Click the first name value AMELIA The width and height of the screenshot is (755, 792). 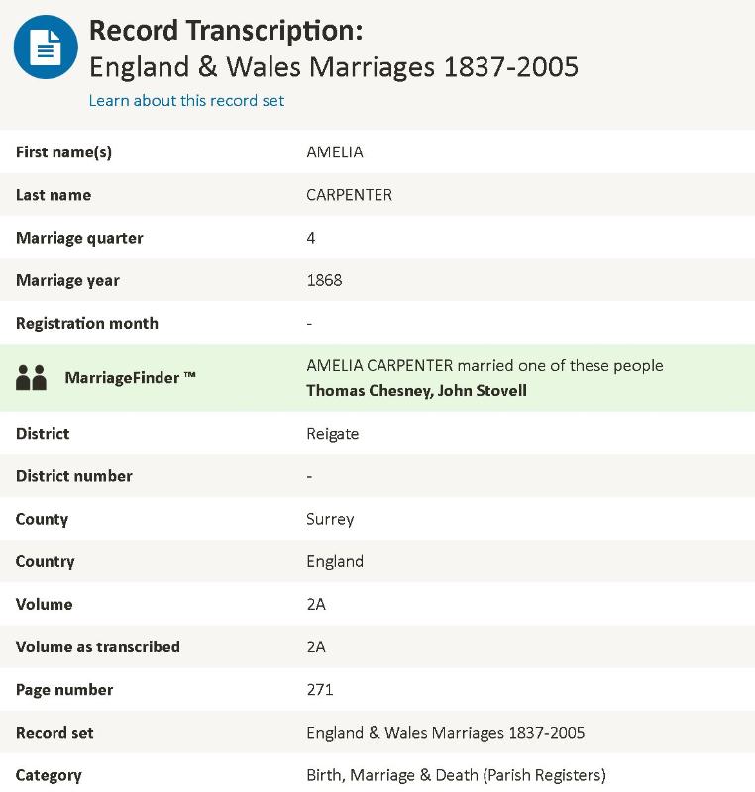click(335, 152)
